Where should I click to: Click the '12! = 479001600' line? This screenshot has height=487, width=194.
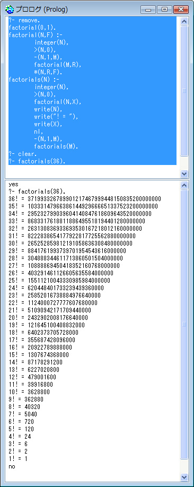(33, 377)
